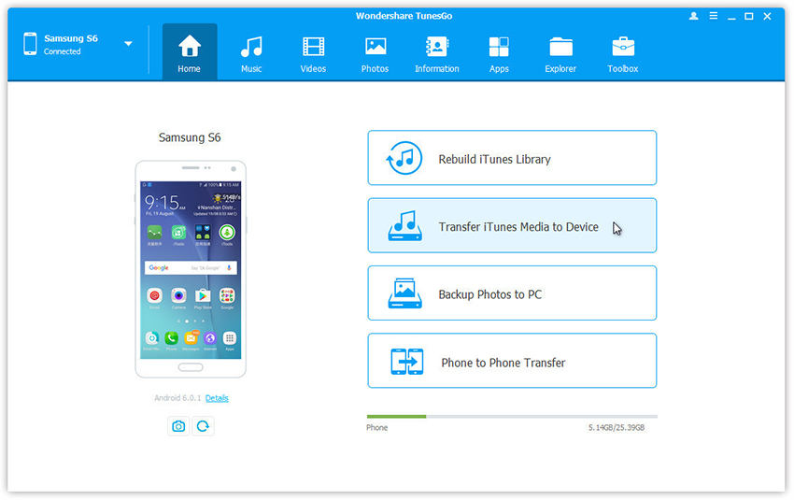Screen dimensions: 794x500
Task: Click the Rebuild iTunes Library button
Action: point(512,158)
